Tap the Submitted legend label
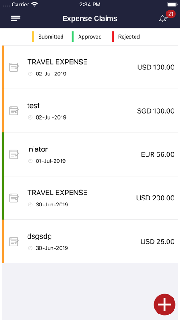This screenshot has height=320, width=180. [x=51, y=37]
